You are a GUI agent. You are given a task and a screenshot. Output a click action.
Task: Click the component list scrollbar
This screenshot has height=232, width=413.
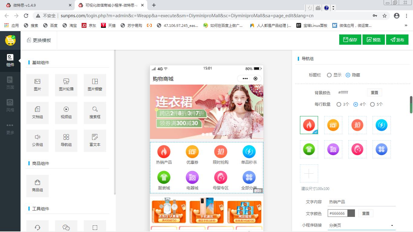115,122
